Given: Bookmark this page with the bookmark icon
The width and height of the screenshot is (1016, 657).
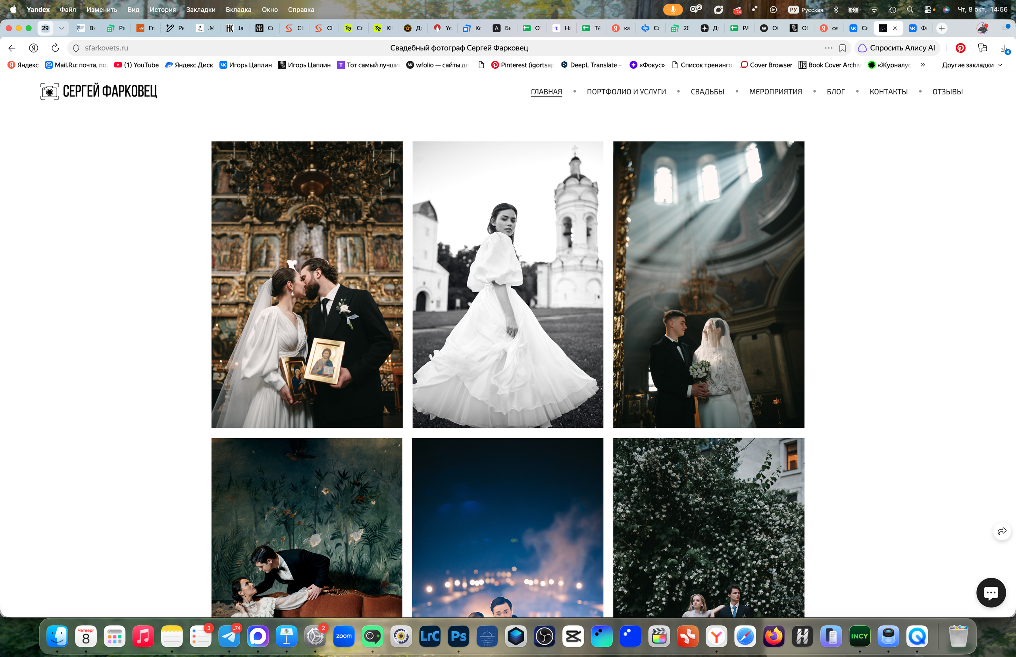Looking at the screenshot, I should [843, 48].
